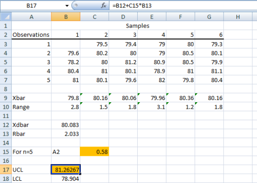Viewport: 257px width, 183px height.
Task: Click the Xdbar label cell
Action: click(31, 125)
